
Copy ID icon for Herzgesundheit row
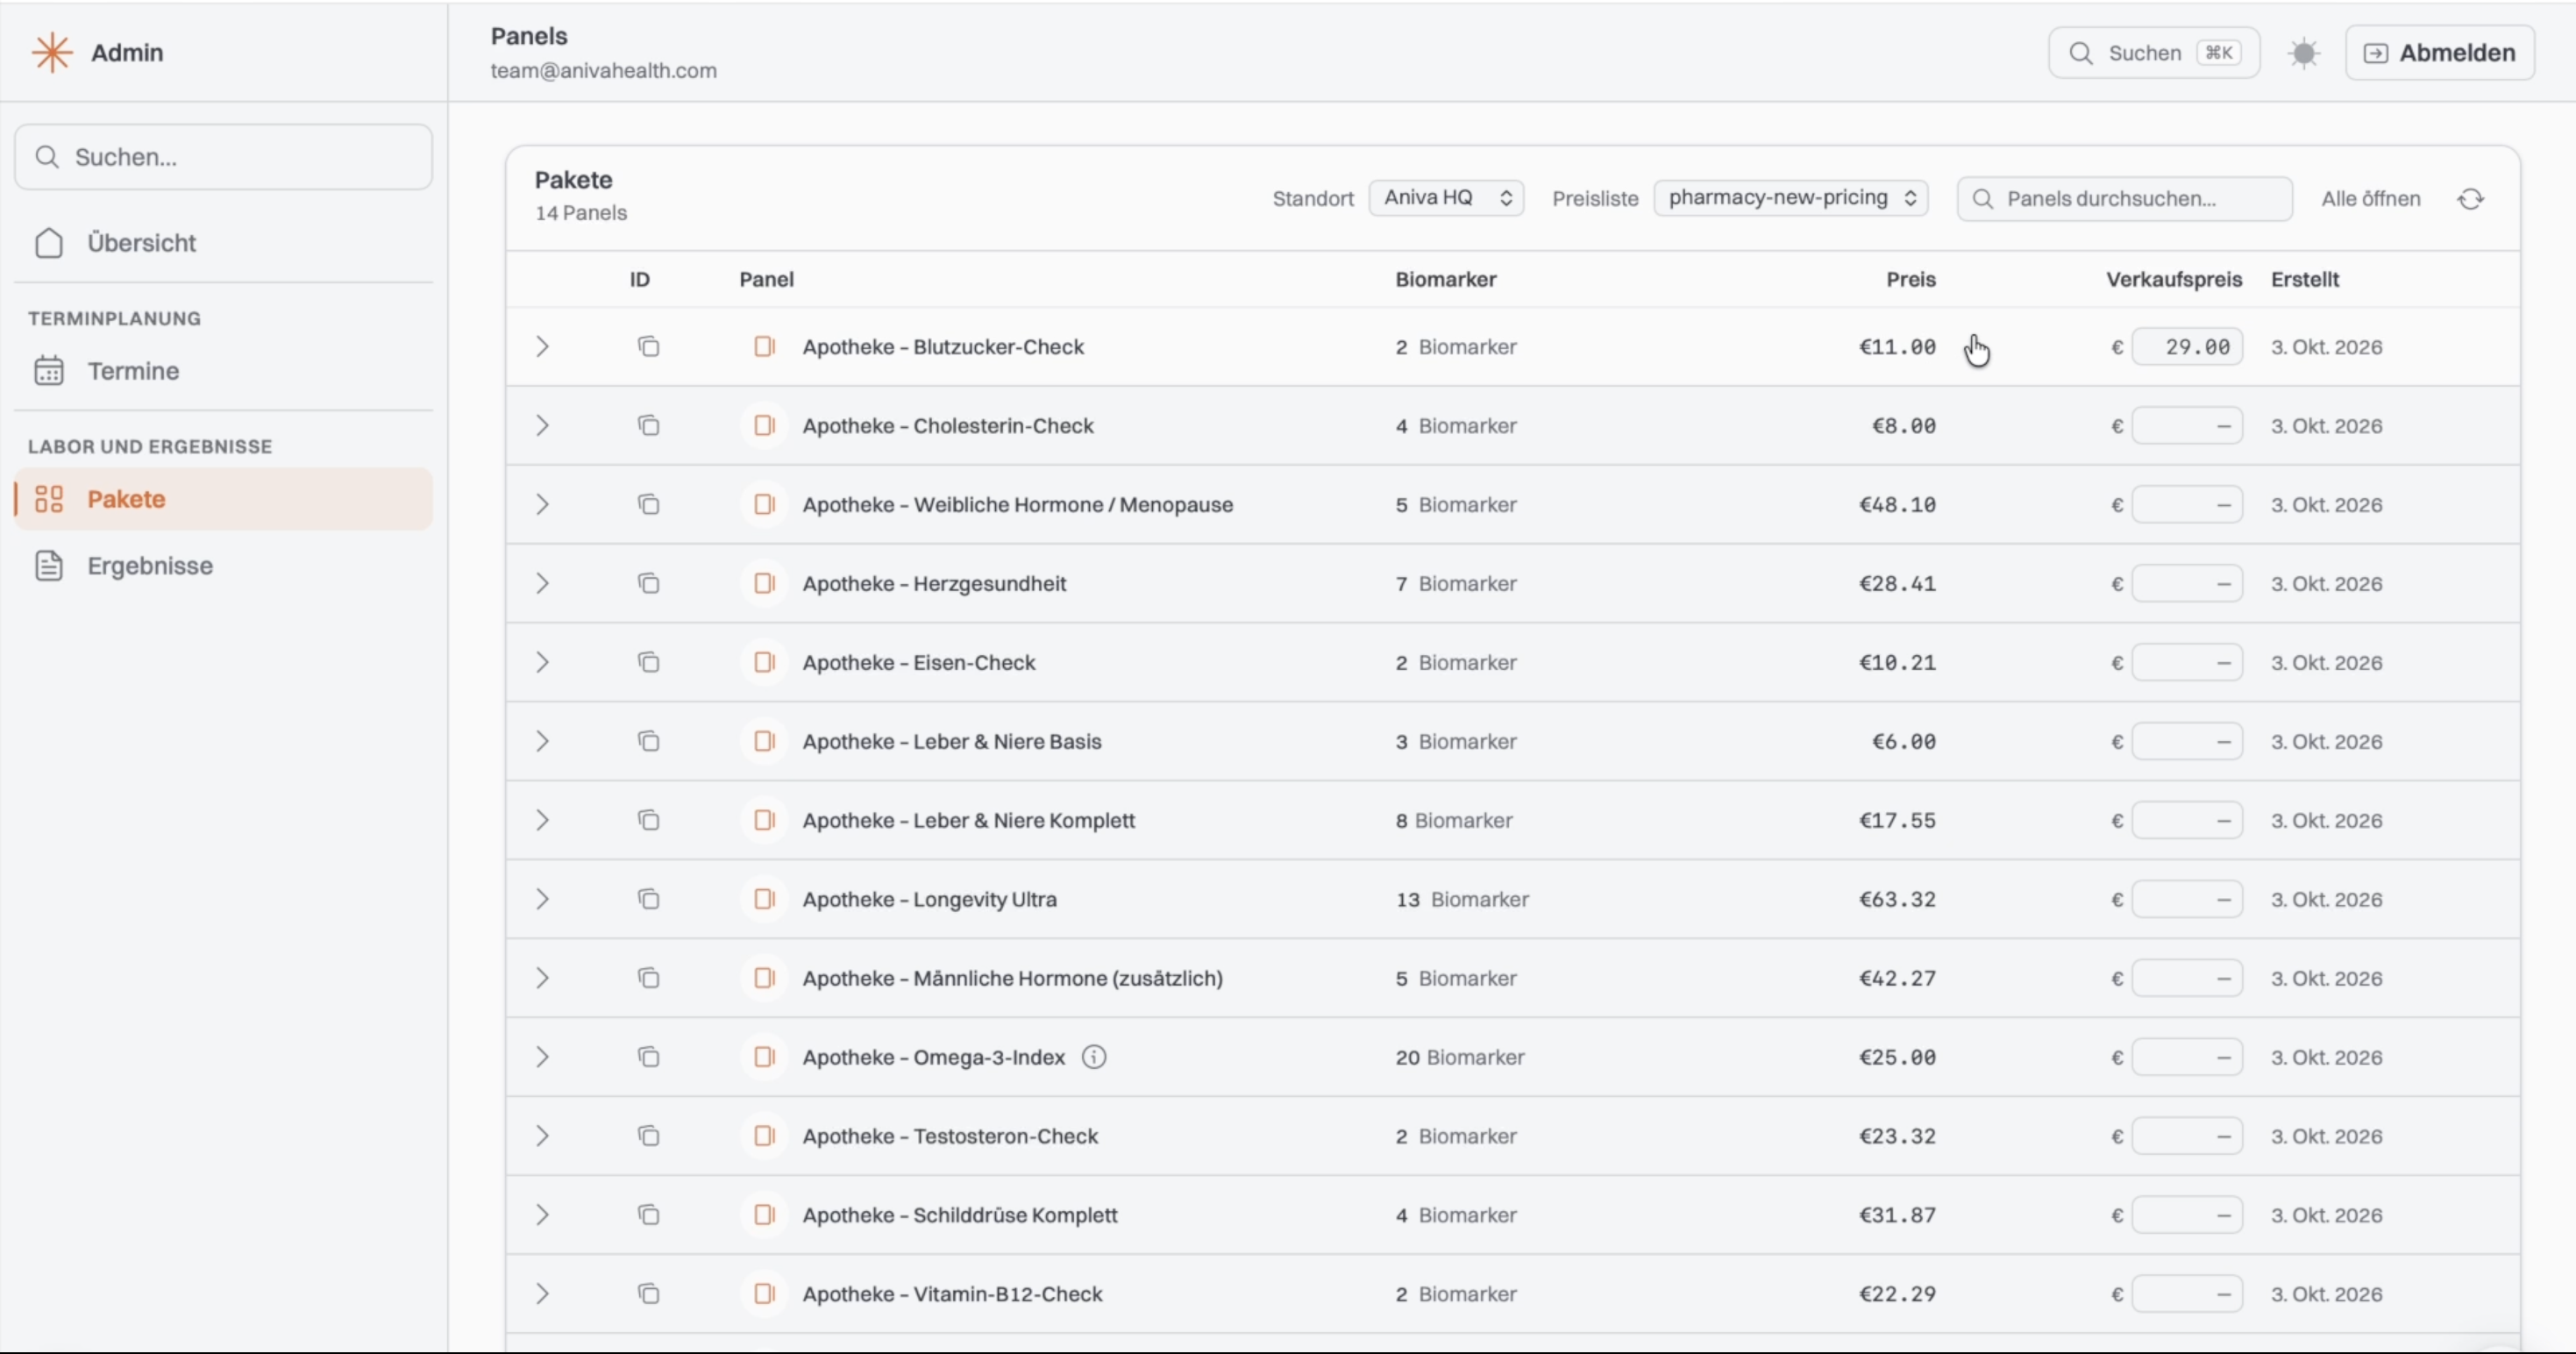pyautogui.click(x=648, y=584)
